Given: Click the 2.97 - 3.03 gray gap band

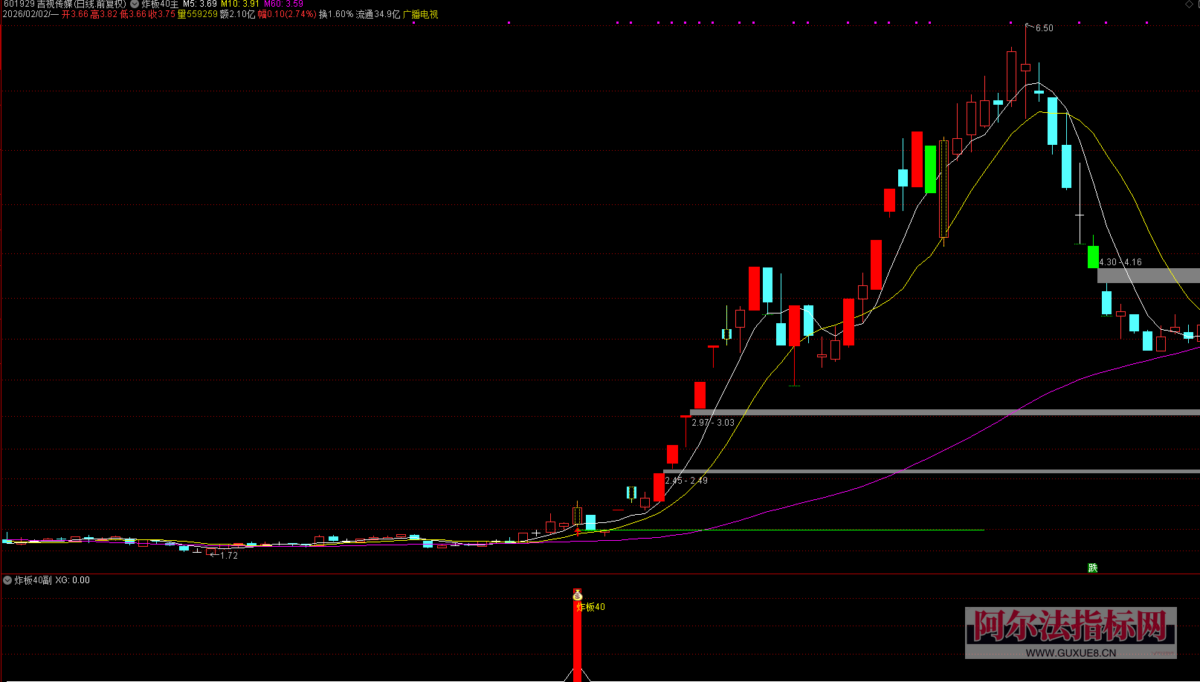Looking at the screenshot, I should [944, 412].
